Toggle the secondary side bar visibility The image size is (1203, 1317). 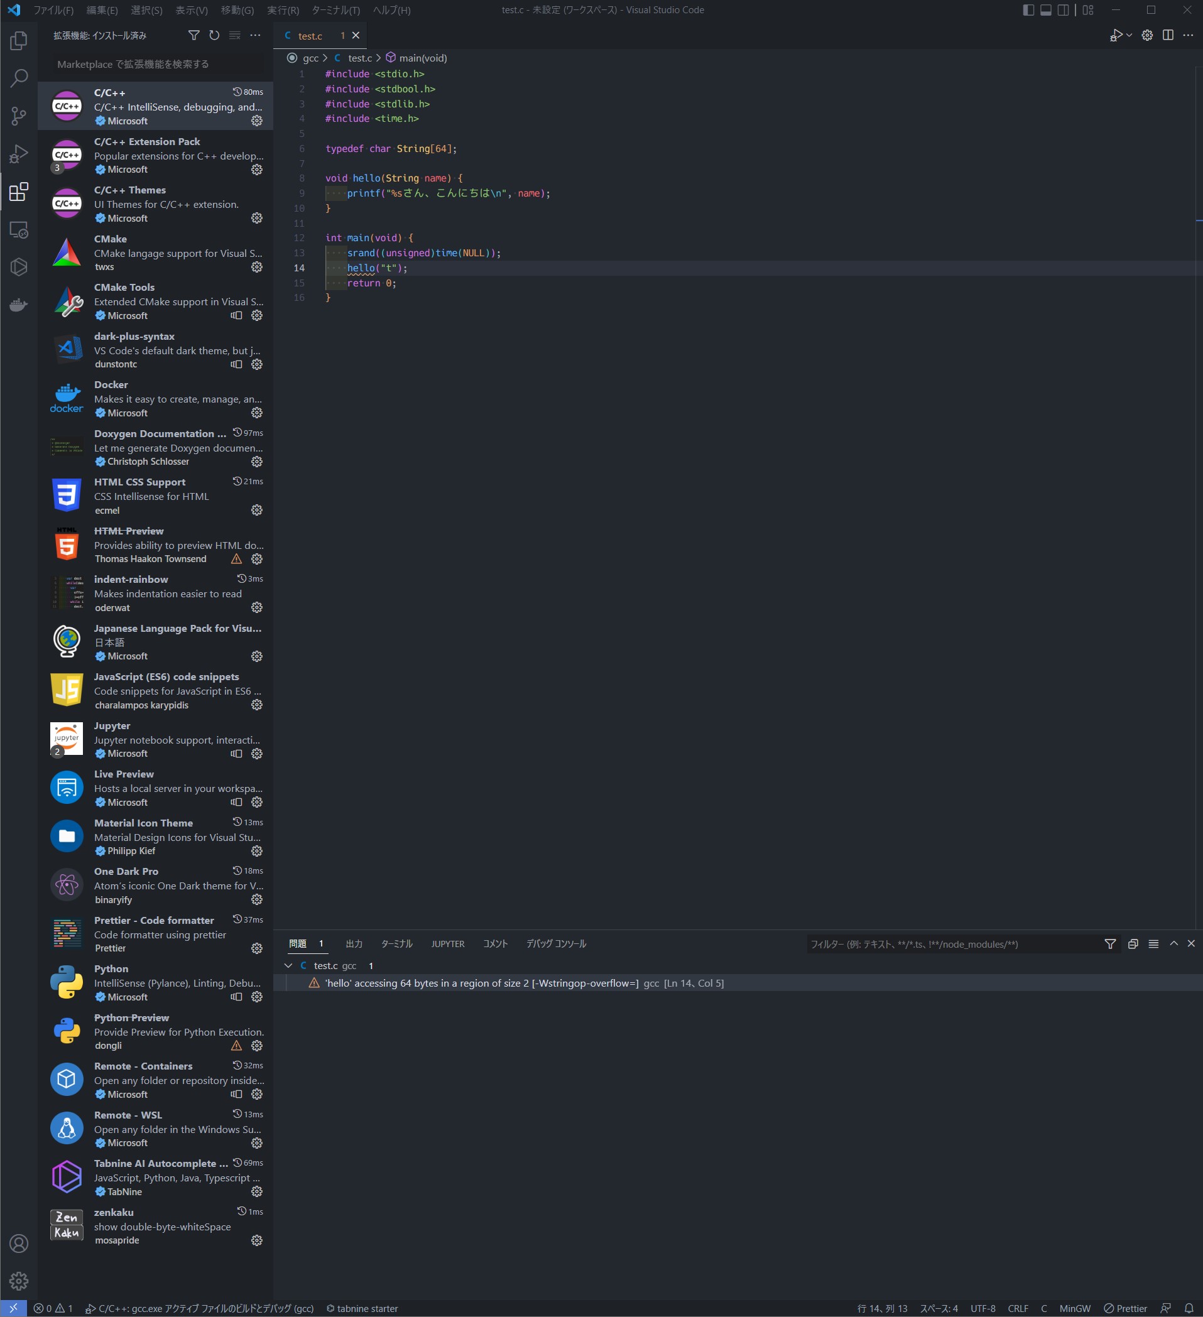(x=1063, y=10)
